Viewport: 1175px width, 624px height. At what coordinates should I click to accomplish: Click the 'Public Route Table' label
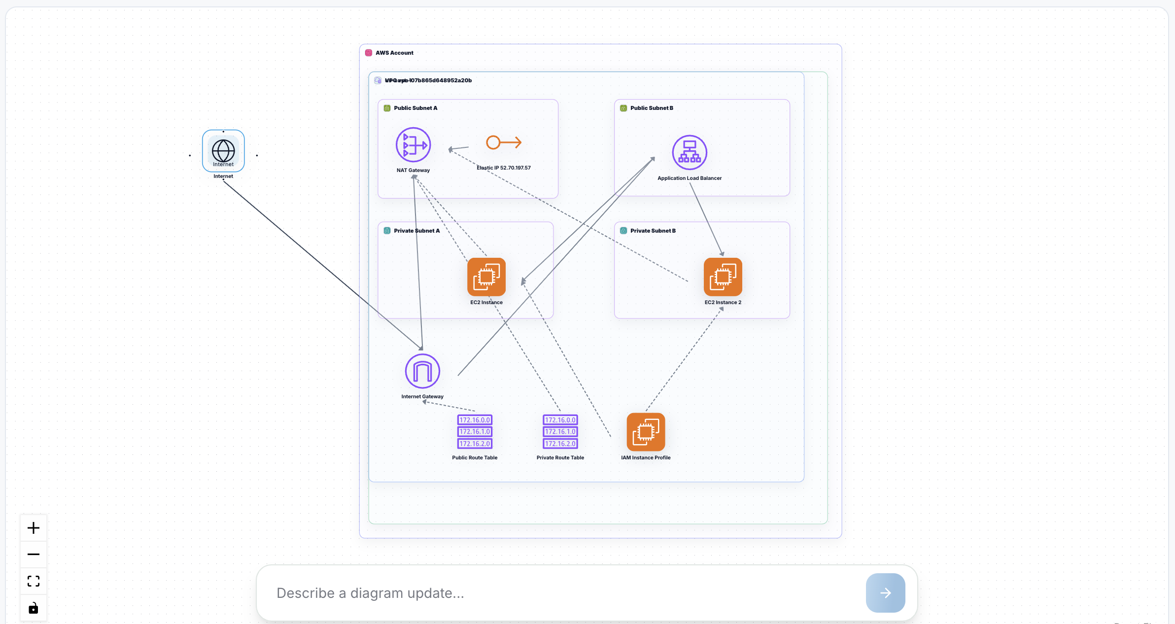(475, 457)
